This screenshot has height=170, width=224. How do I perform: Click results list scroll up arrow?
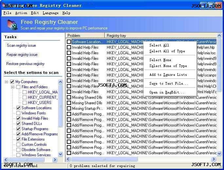click(x=219, y=35)
